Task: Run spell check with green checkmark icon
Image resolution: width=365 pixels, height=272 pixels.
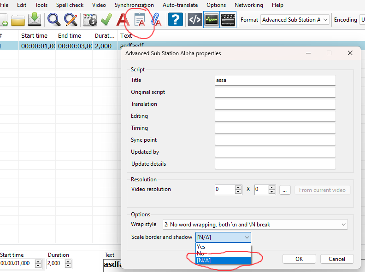Action: 106,19
